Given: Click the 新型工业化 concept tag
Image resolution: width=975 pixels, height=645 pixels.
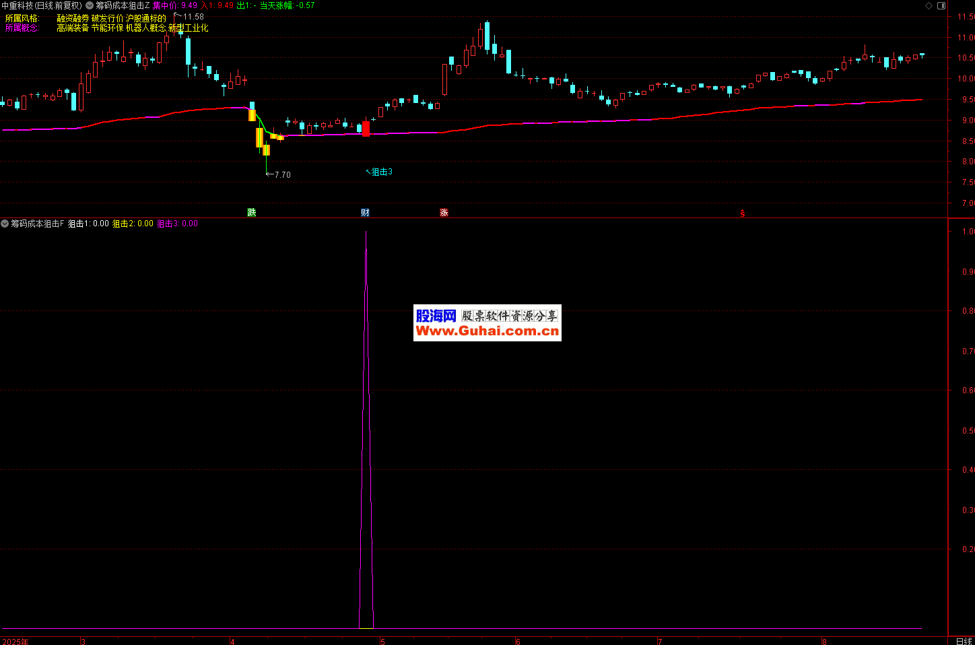Looking at the screenshot, I should (x=189, y=28).
